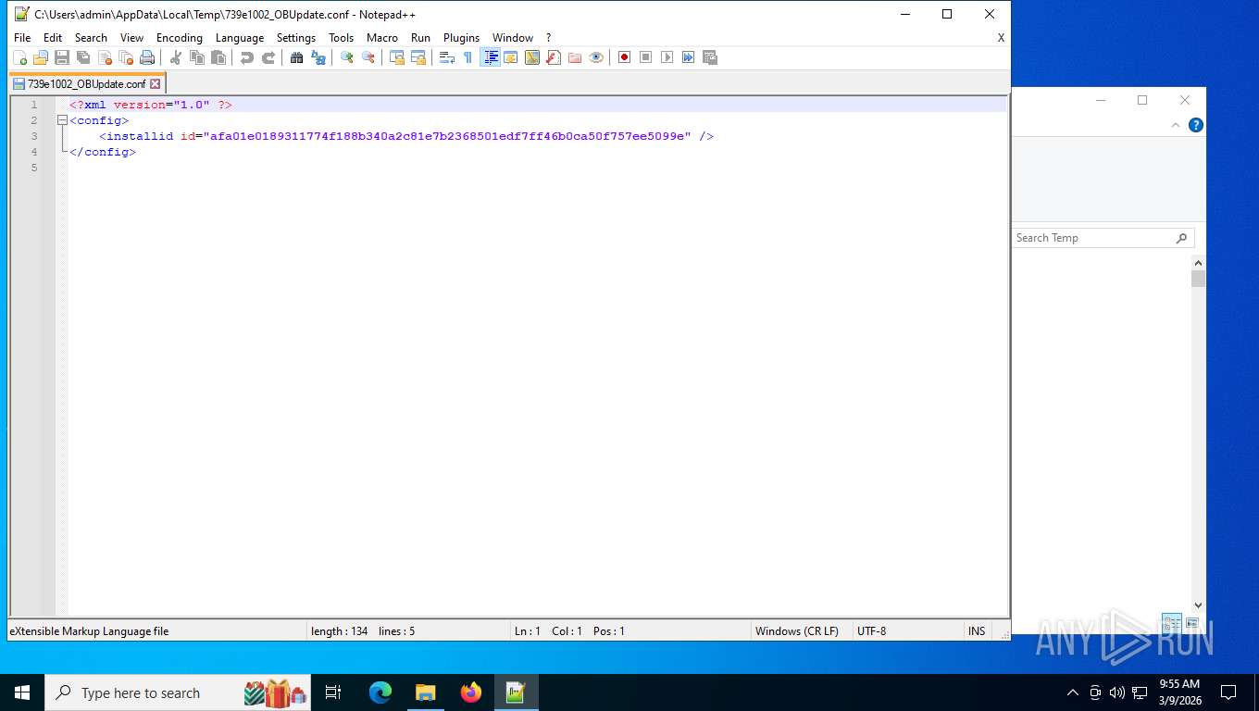
Task: Open the Language menu
Action: (240, 38)
